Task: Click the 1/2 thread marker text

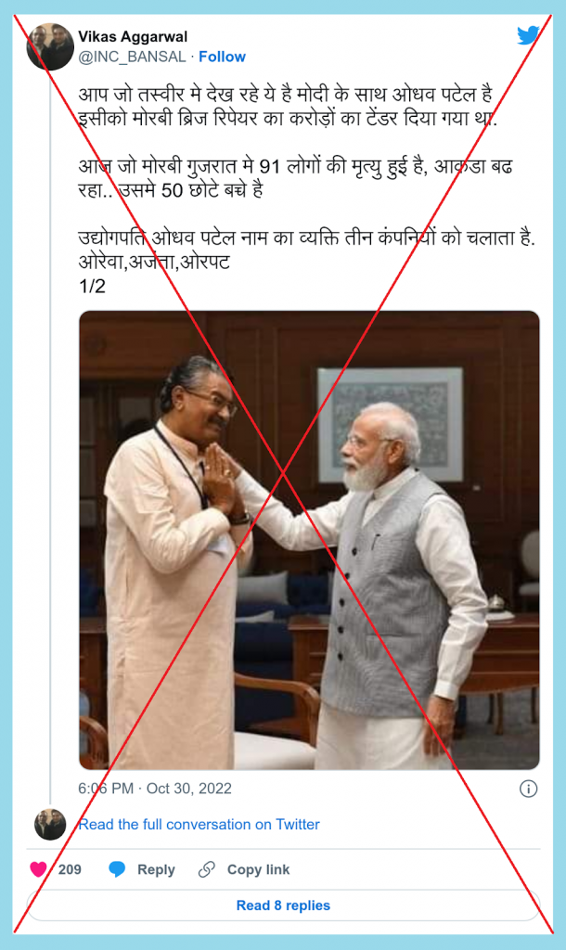Action: coord(92,286)
